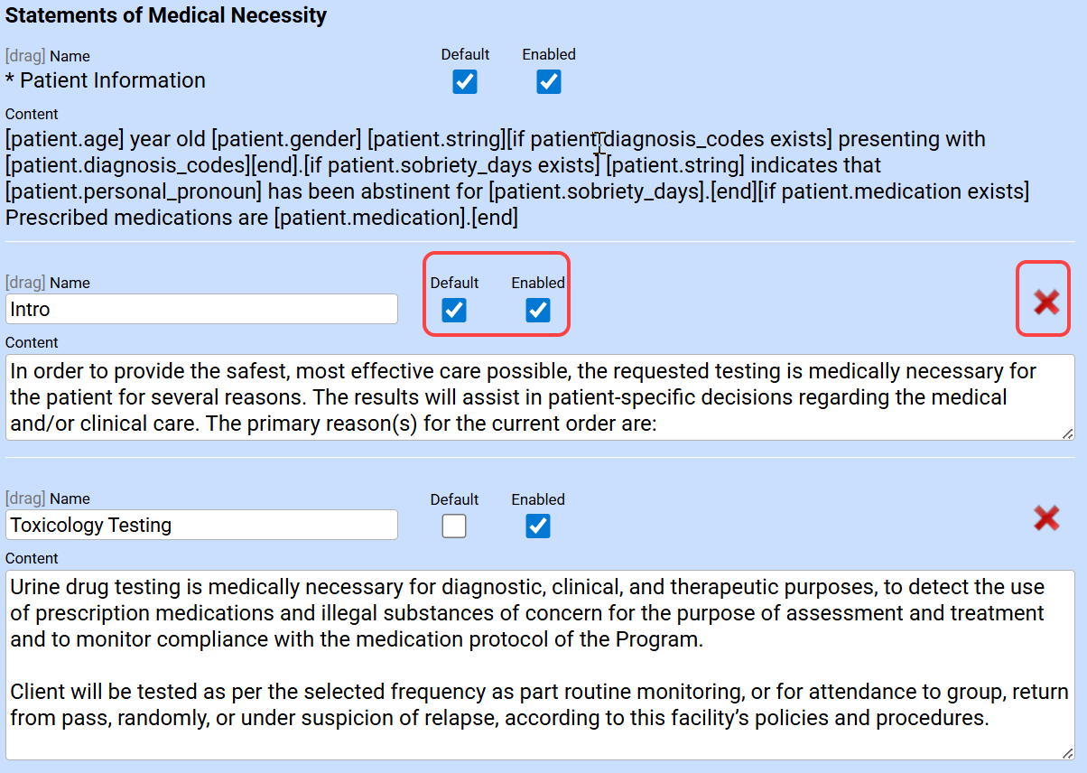The height and width of the screenshot is (773, 1087).
Task: Disable the Intro Enabled checkbox
Action: 538,311
